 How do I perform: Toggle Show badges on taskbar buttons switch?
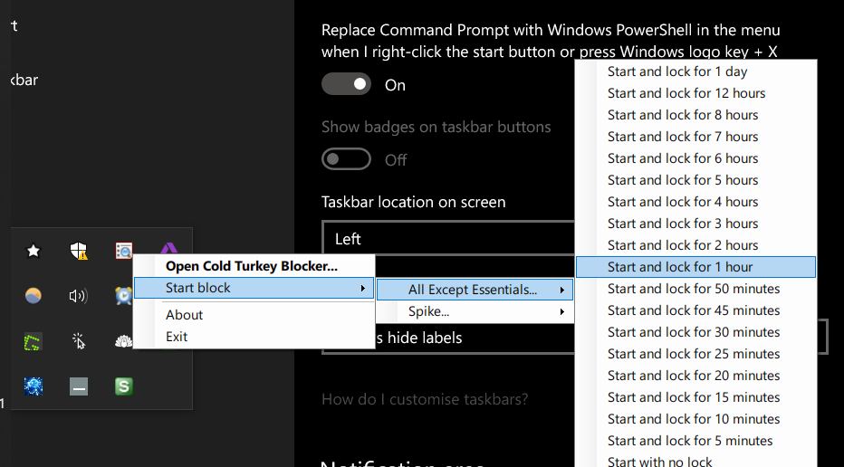click(x=346, y=159)
